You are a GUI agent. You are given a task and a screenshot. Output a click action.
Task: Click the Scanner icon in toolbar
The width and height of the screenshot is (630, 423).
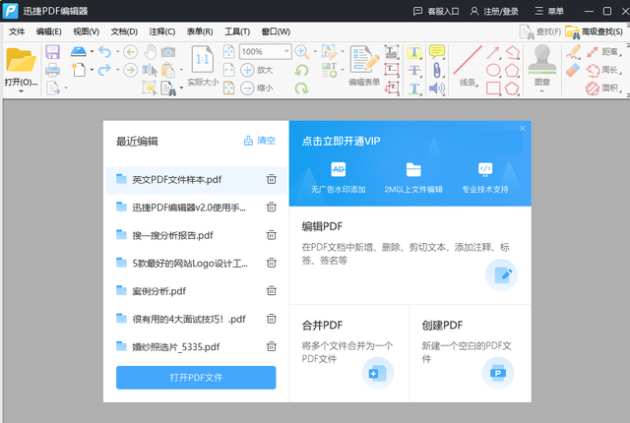tap(79, 51)
